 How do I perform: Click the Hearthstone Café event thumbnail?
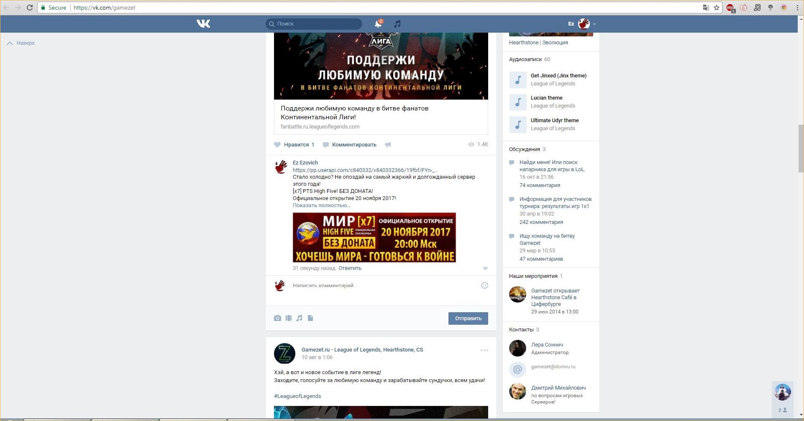pyautogui.click(x=517, y=295)
